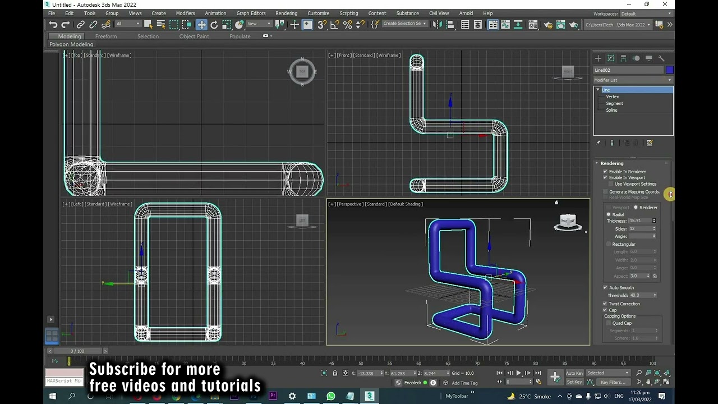Collapse the Line modifier stack entry
Screen dimensions: 718x404
599,90
